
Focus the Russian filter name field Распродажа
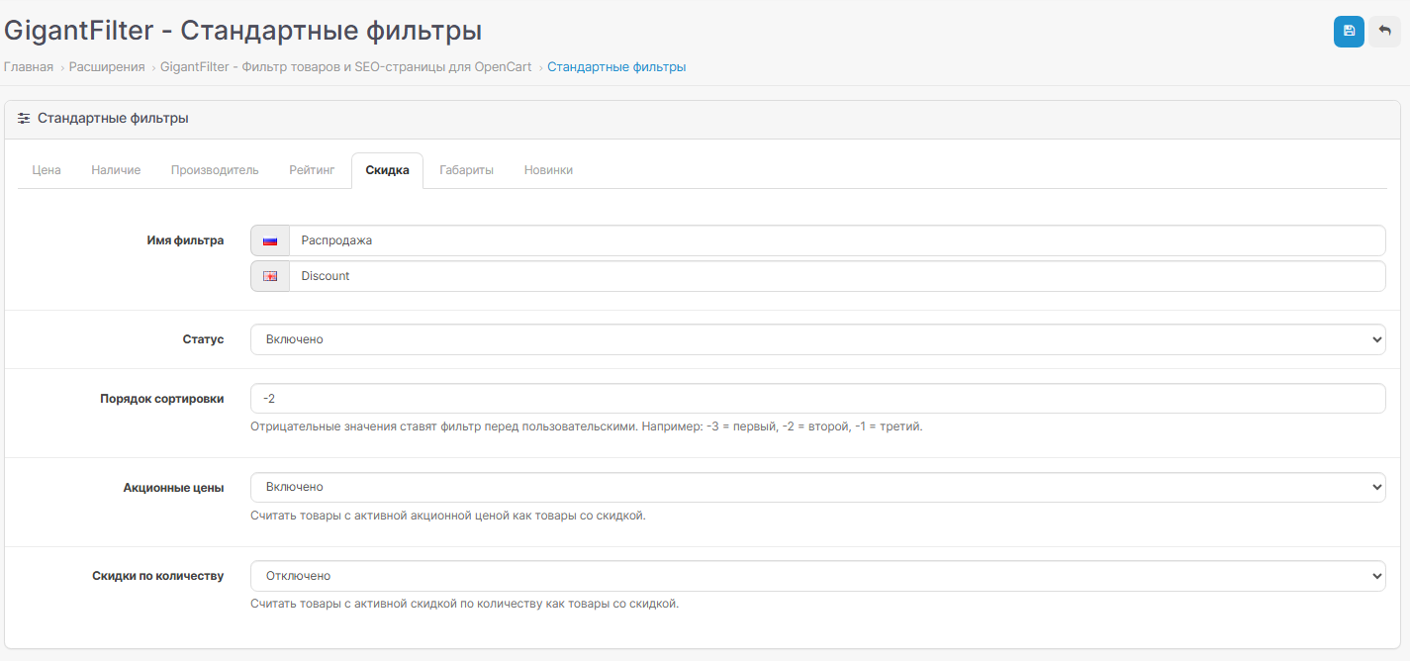(837, 240)
